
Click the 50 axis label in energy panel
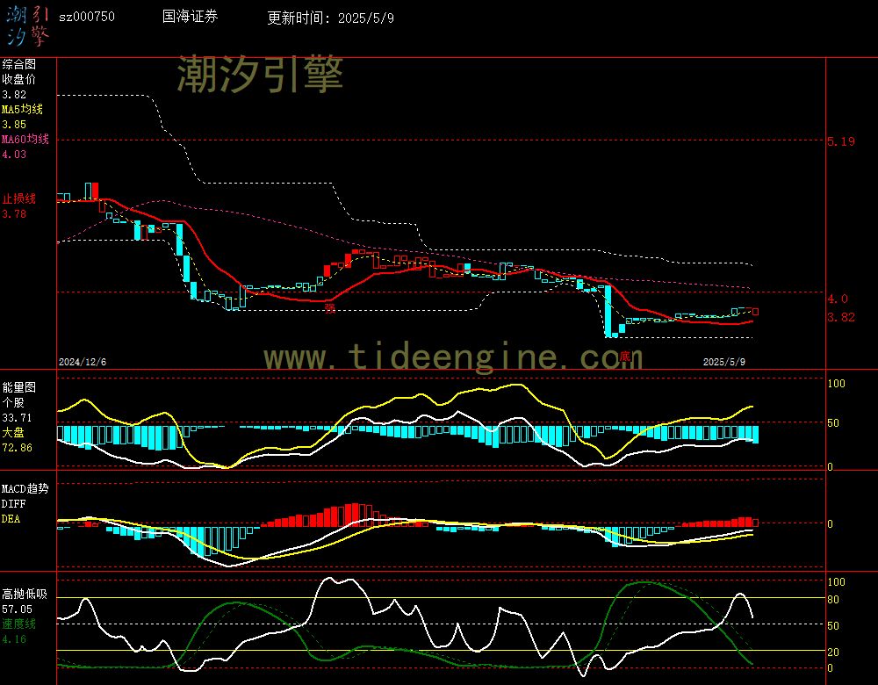pos(833,423)
